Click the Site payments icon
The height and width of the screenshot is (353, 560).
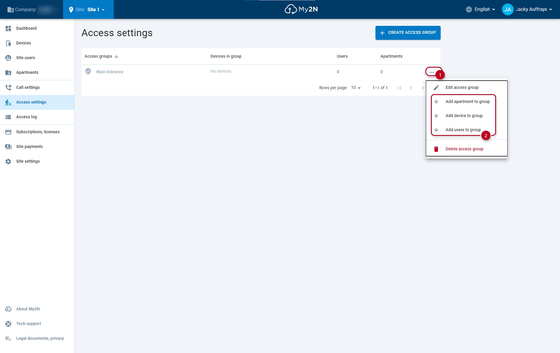[8, 147]
